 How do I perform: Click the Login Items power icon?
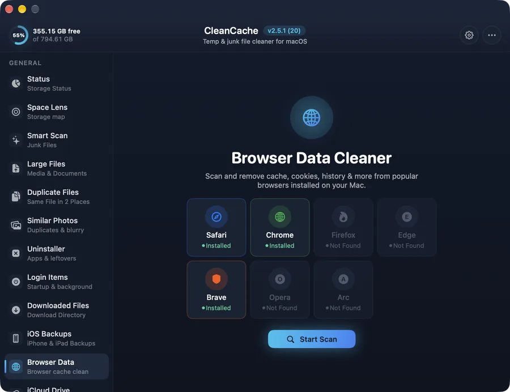pyautogui.click(x=16, y=282)
